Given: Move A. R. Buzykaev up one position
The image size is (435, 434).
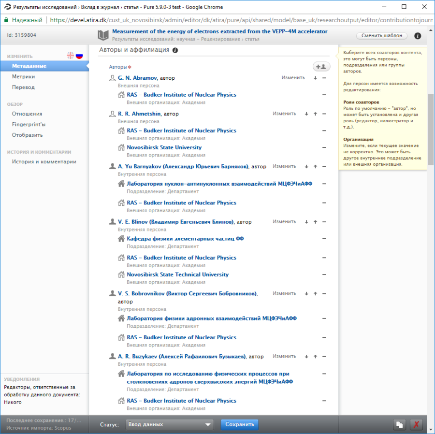Looking at the screenshot, I should coord(316,356).
